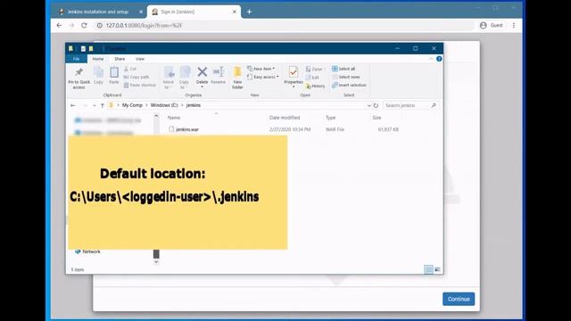The image size is (571, 321).
Task: Collapse the ribbon with chevron
Action: click(431, 59)
